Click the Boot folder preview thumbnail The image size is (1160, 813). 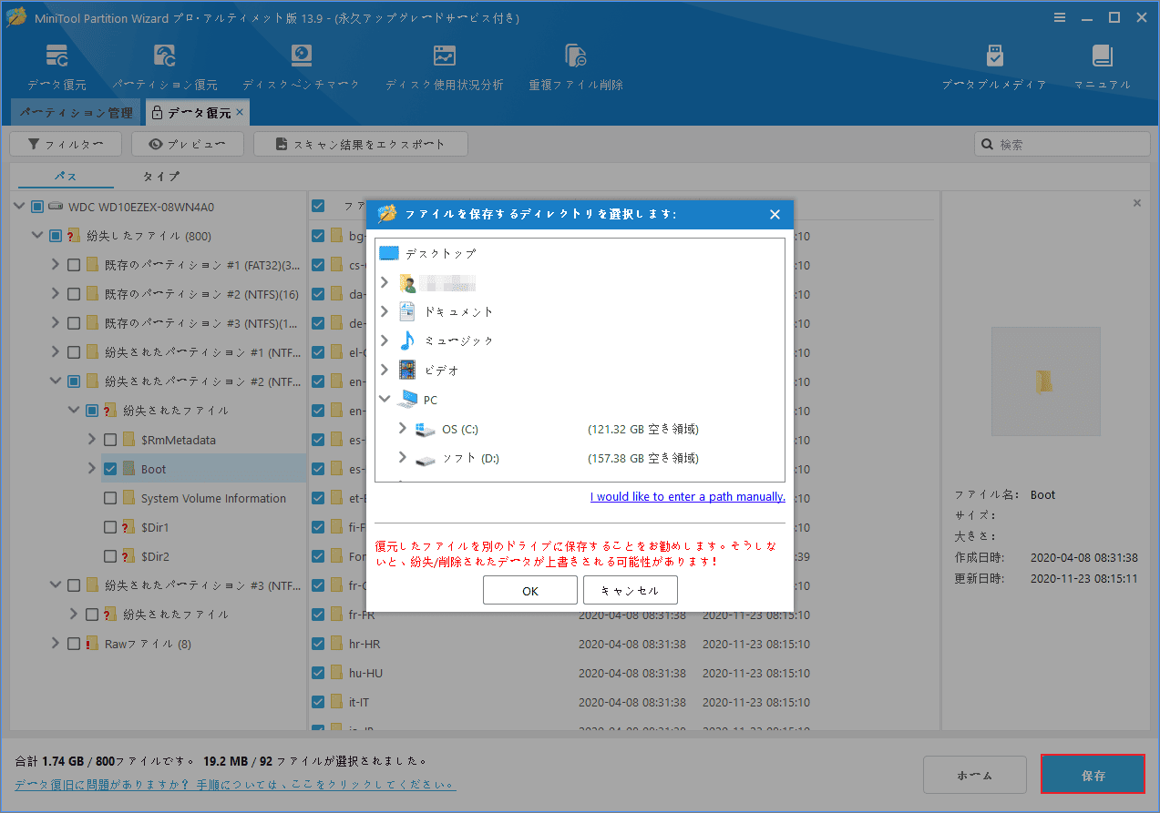pyautogui.click(x=1046, y=381)
